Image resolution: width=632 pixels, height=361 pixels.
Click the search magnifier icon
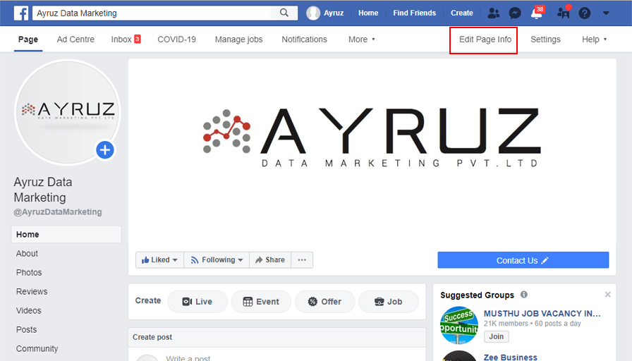284,13
